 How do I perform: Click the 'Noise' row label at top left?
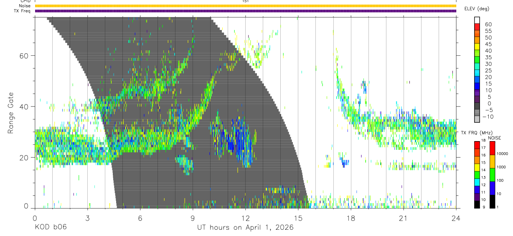(x=24, y=6)
